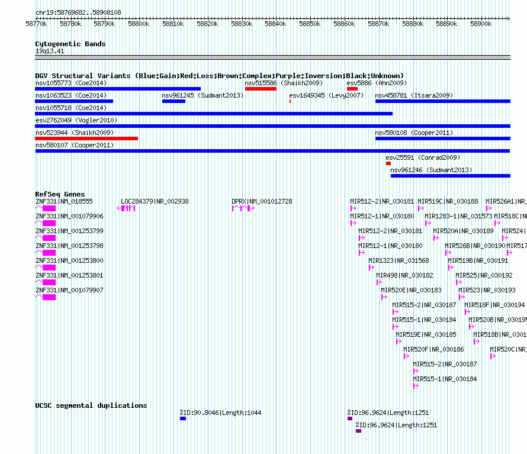Select the MIR526B|NR_030190 arrow glyph
Screen dimensions: 527x454
tap(448, 253)
